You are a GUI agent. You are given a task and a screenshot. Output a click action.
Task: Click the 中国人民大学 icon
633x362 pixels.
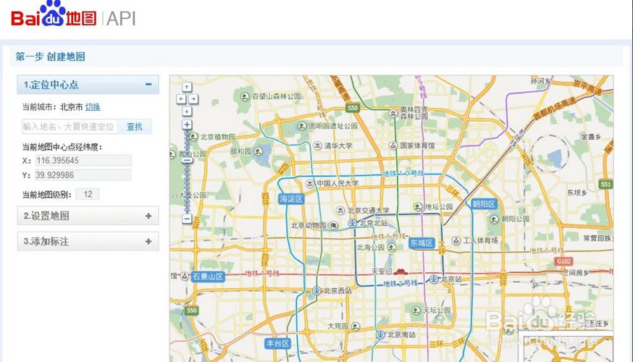(x=310, y=183)
